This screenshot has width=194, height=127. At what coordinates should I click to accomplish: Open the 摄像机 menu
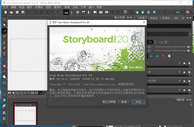tap(58, 7)
